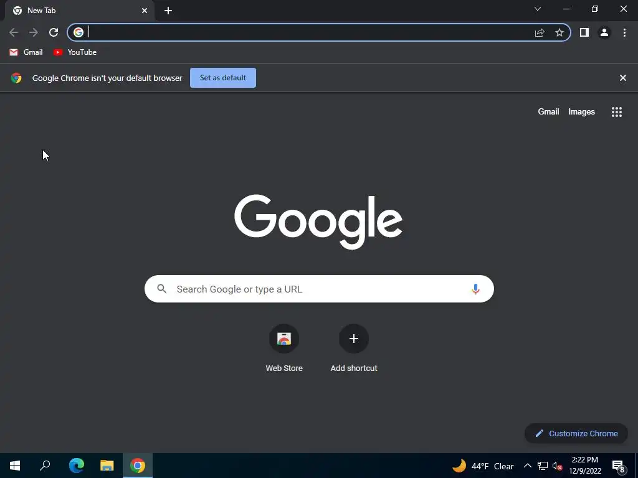
Task: Open the Gmail bookmark
Action: click(26, 52)
